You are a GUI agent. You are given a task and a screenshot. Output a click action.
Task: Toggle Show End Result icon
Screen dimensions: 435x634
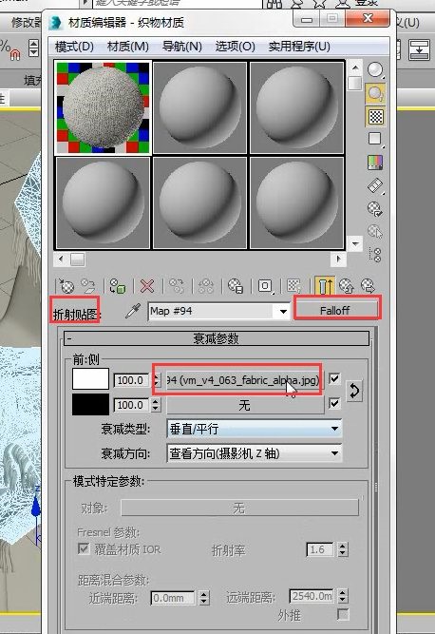coord(325,286)
